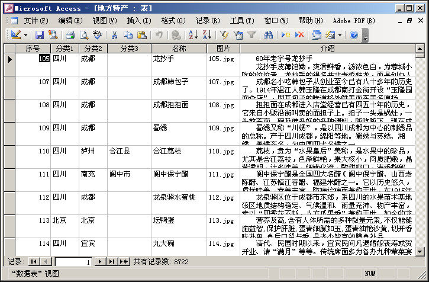
Task: Delete Record toolbar icon
Action: coord(299,35)
